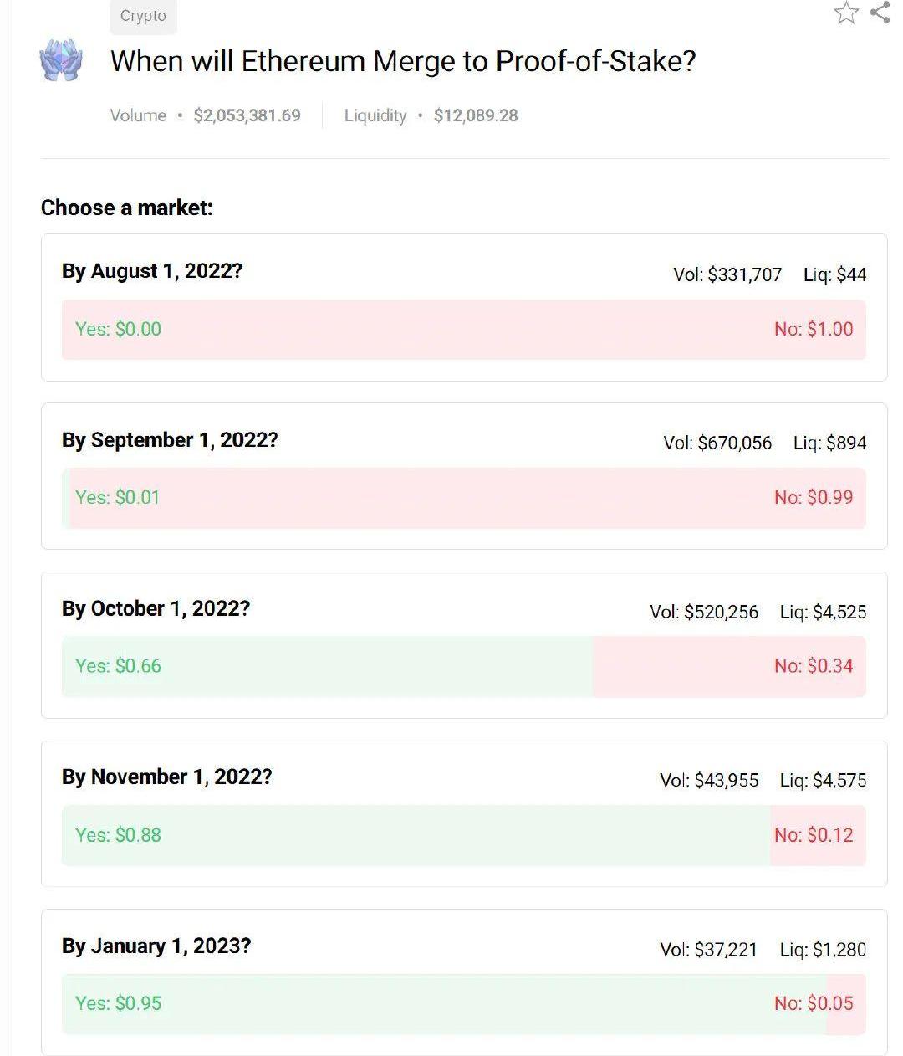Open the By November 1, 2022 market
The width and height of the screenshot is (903, 1056).
166,777
